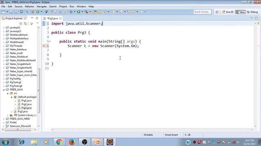Open Google Chrome from the taskbar
Viewport: 261px width, 146px height.
point(59,142)
